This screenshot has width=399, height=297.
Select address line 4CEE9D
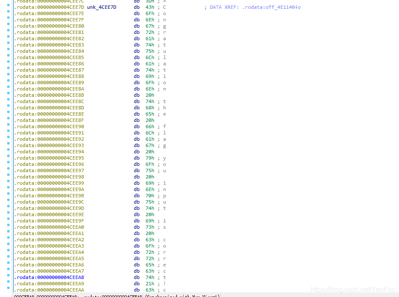[49, 208]
